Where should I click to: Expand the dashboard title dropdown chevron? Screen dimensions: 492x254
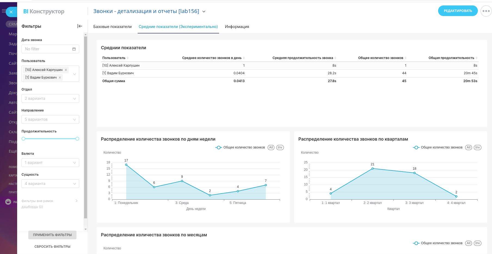tap(204, 11)
